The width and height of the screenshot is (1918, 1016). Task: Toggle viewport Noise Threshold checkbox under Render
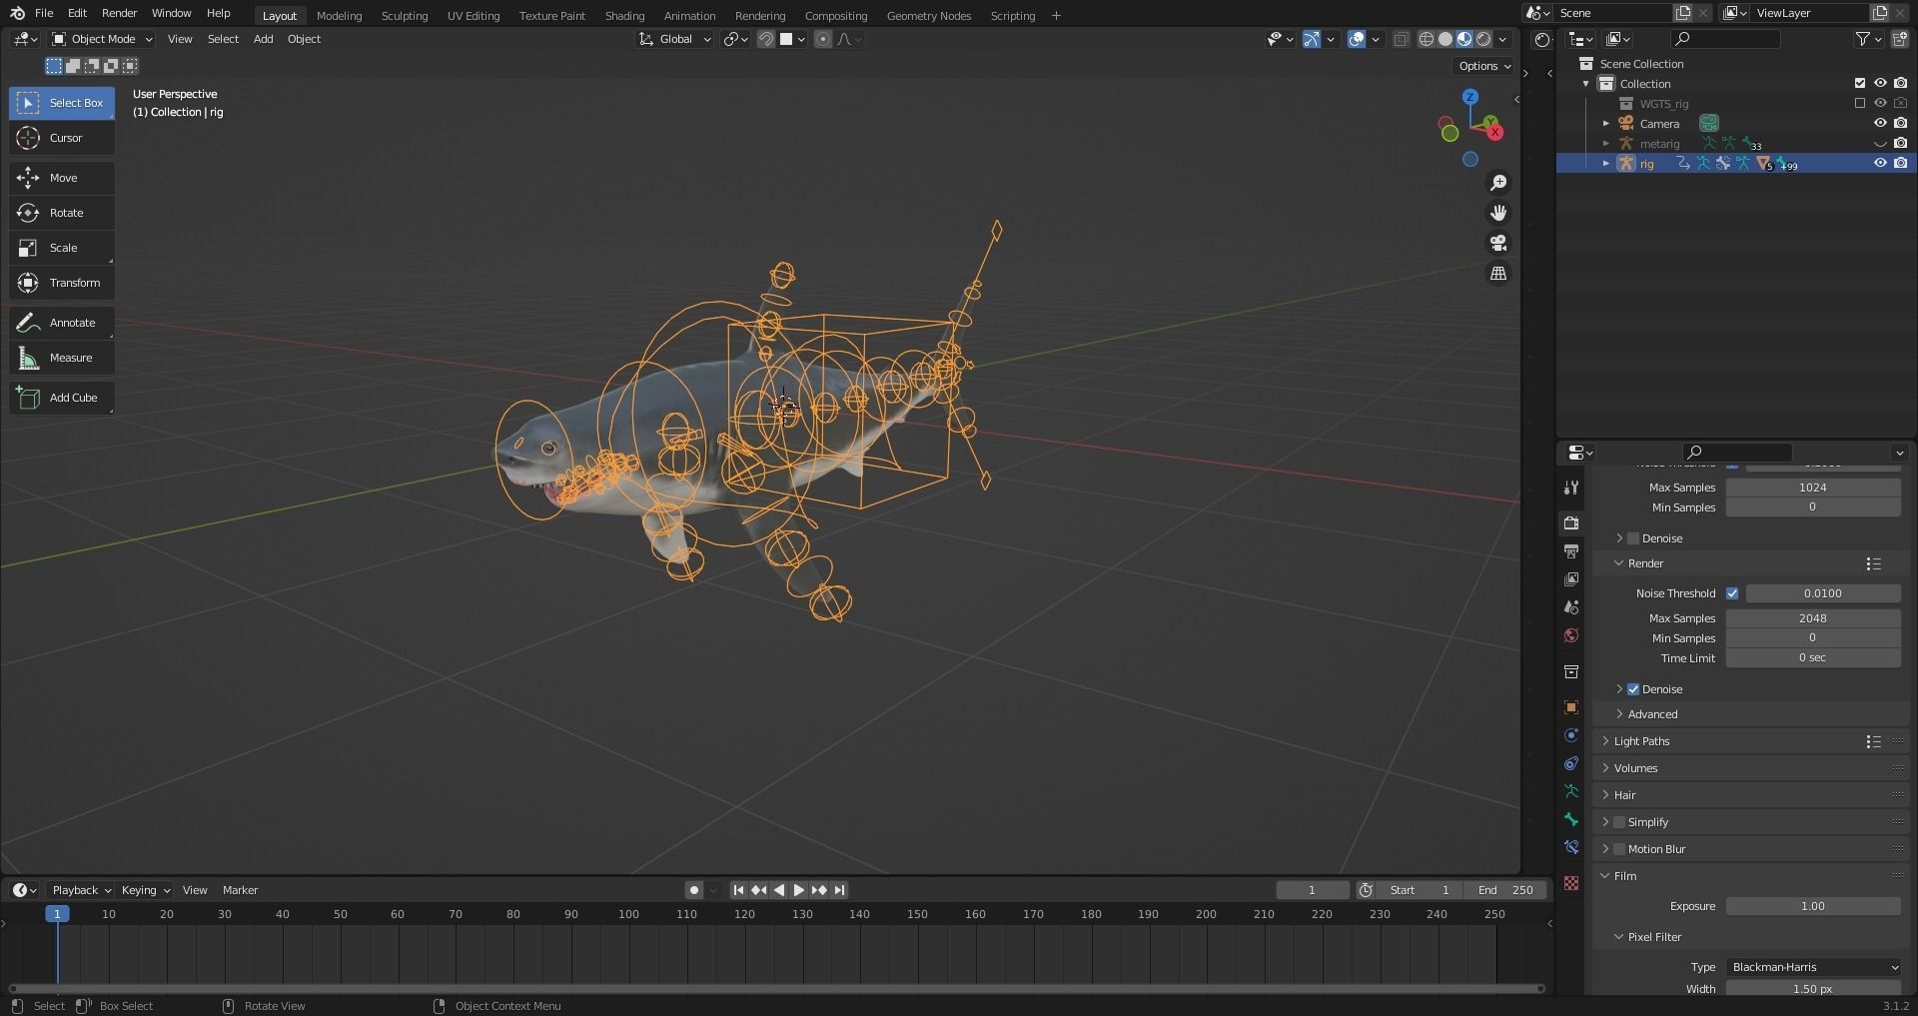coord(1732,593)
